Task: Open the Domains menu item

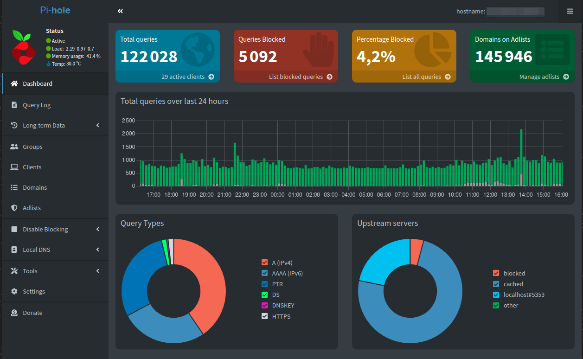Action: pos(54,187)
